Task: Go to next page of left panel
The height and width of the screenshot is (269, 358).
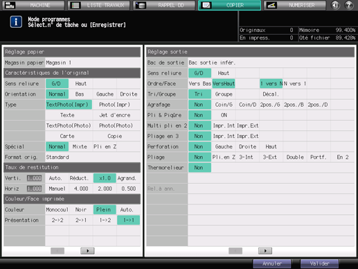Action: point(87,251)
